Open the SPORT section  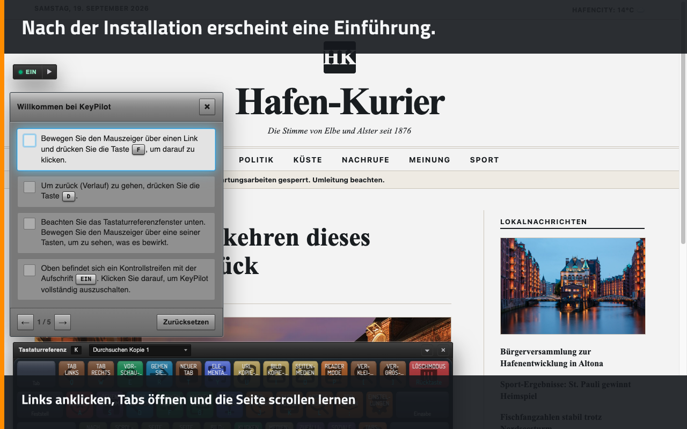[x=485, y=160]
